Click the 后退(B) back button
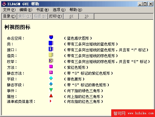 click(40, 16)
